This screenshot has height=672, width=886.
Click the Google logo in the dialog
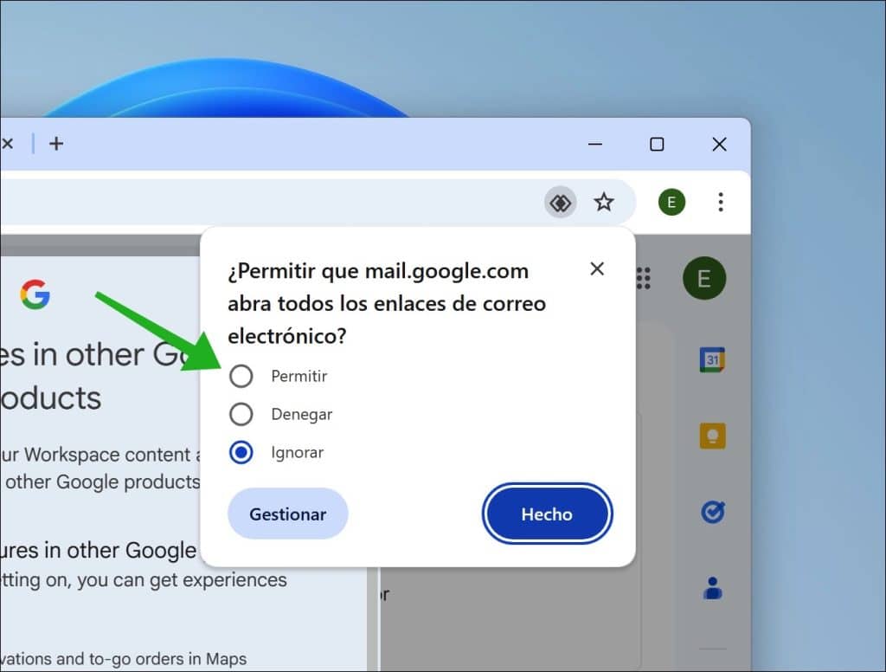[35, 294]
